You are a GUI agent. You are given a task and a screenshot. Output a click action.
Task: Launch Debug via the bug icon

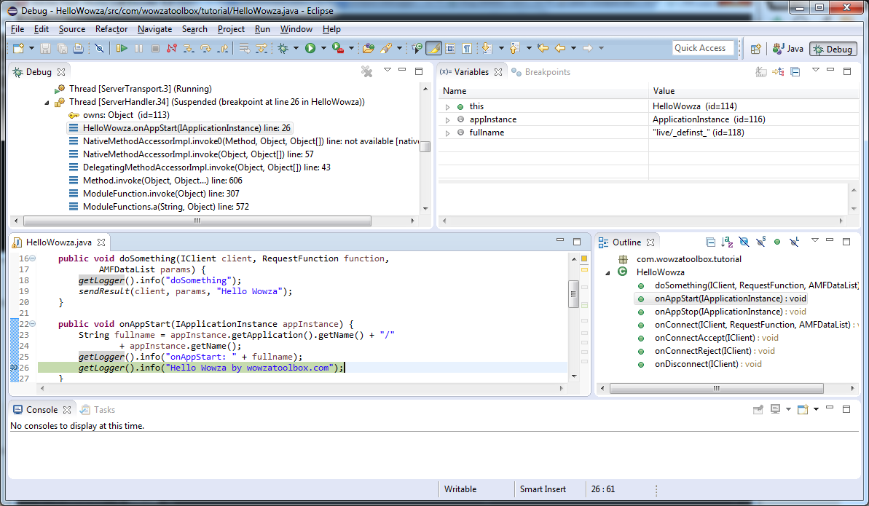pyautogui.click(x=282, y=49)
